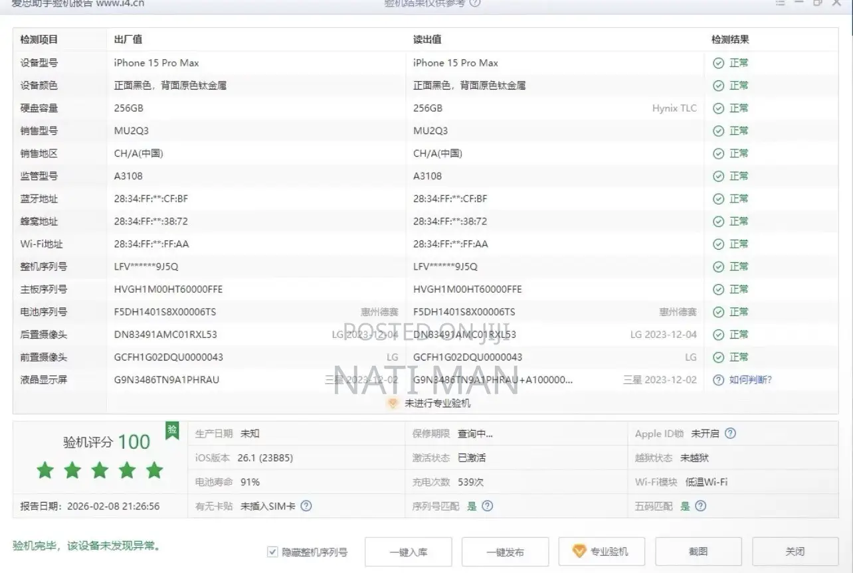Screen dimensions: 853x573
Task: Click the 未进行专业验机 notice
Action: (x=437, y=403)
